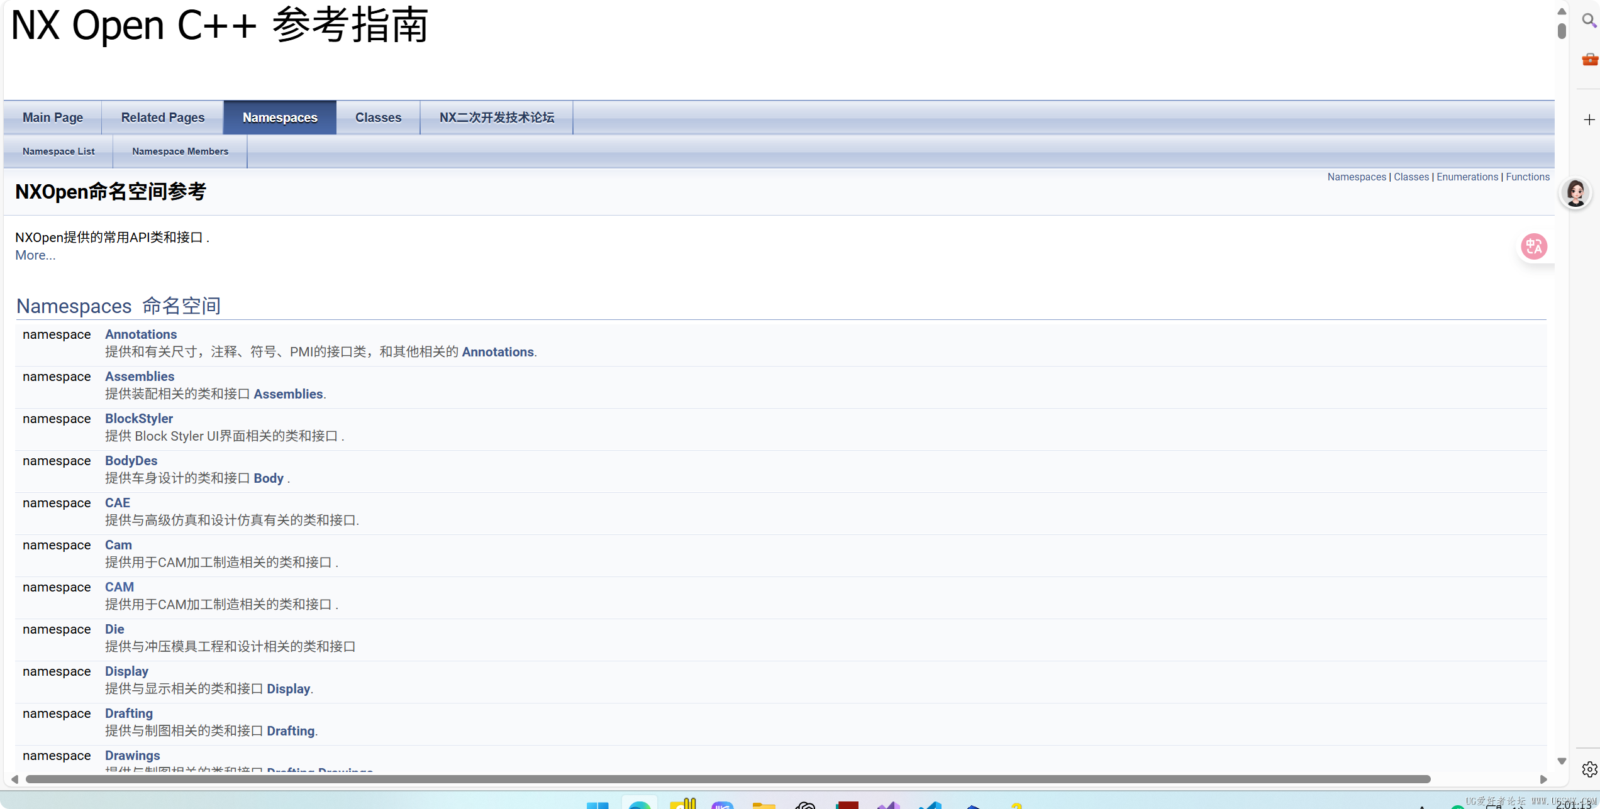This screenshot has height=809, width=1600.
Task: Open the uppercase CAM namespace link
Action: 119,587
